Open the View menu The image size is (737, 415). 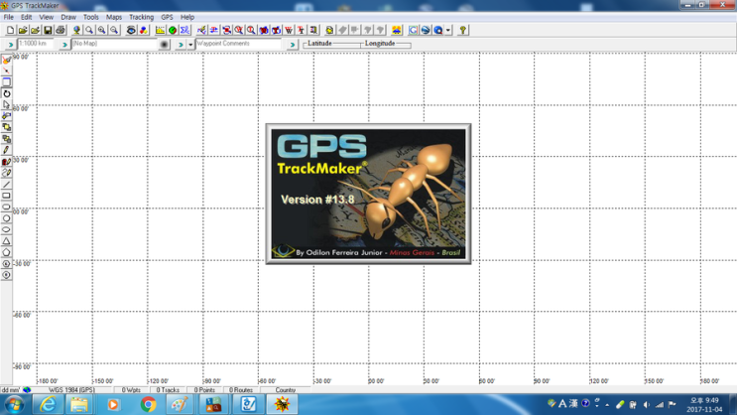(x=46, y=17)
